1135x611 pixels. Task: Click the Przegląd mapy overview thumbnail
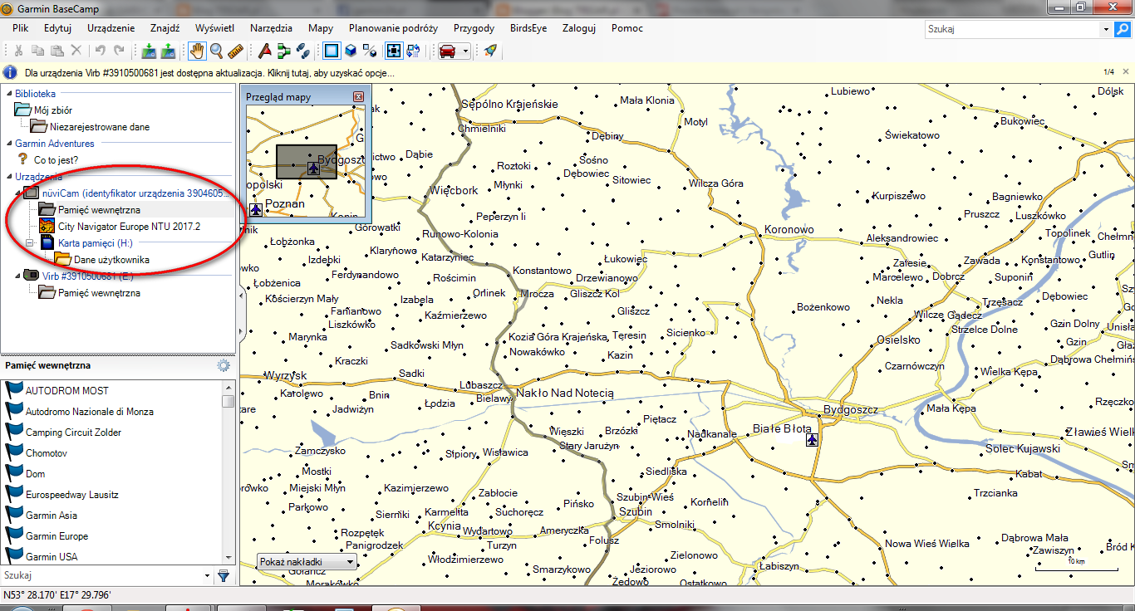306,163
